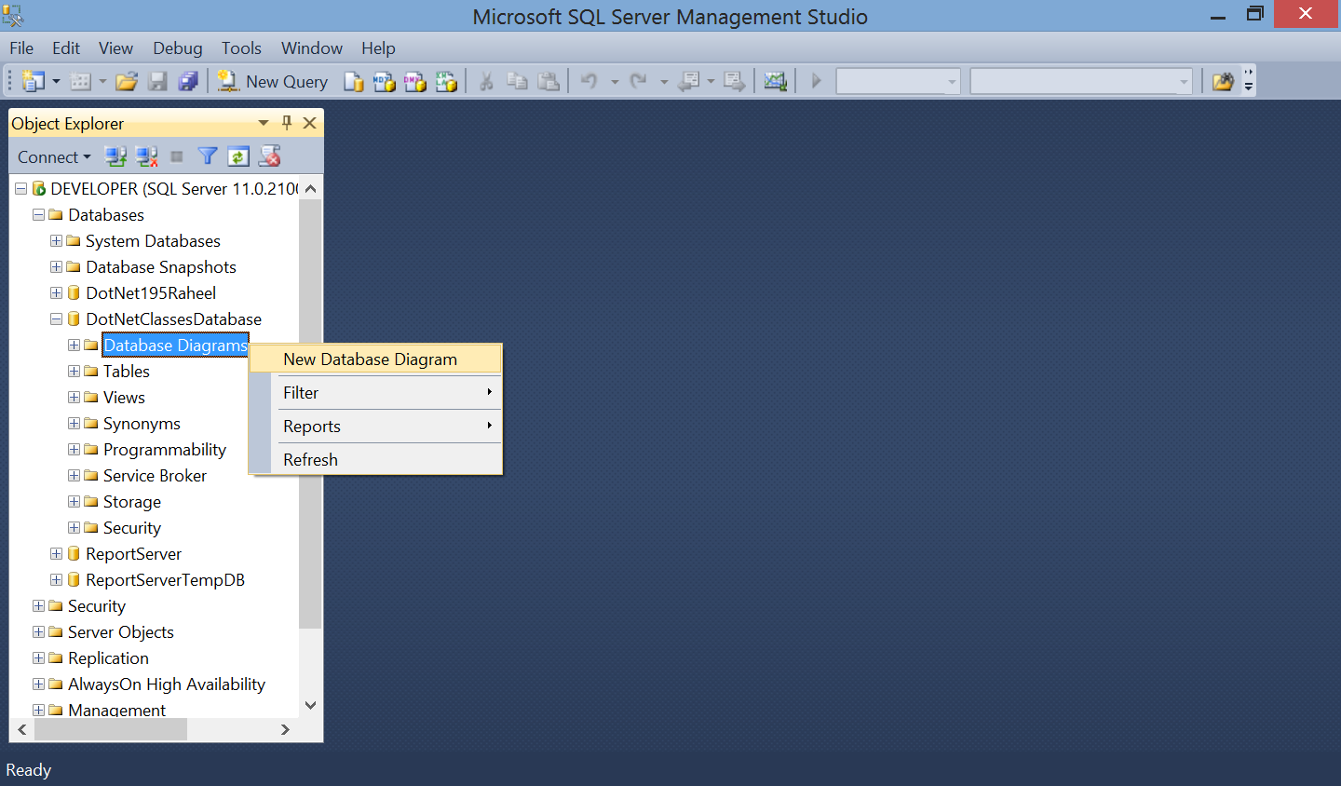
Task: Click the delete script icon in Object Explorer
Action: [270, 156]
